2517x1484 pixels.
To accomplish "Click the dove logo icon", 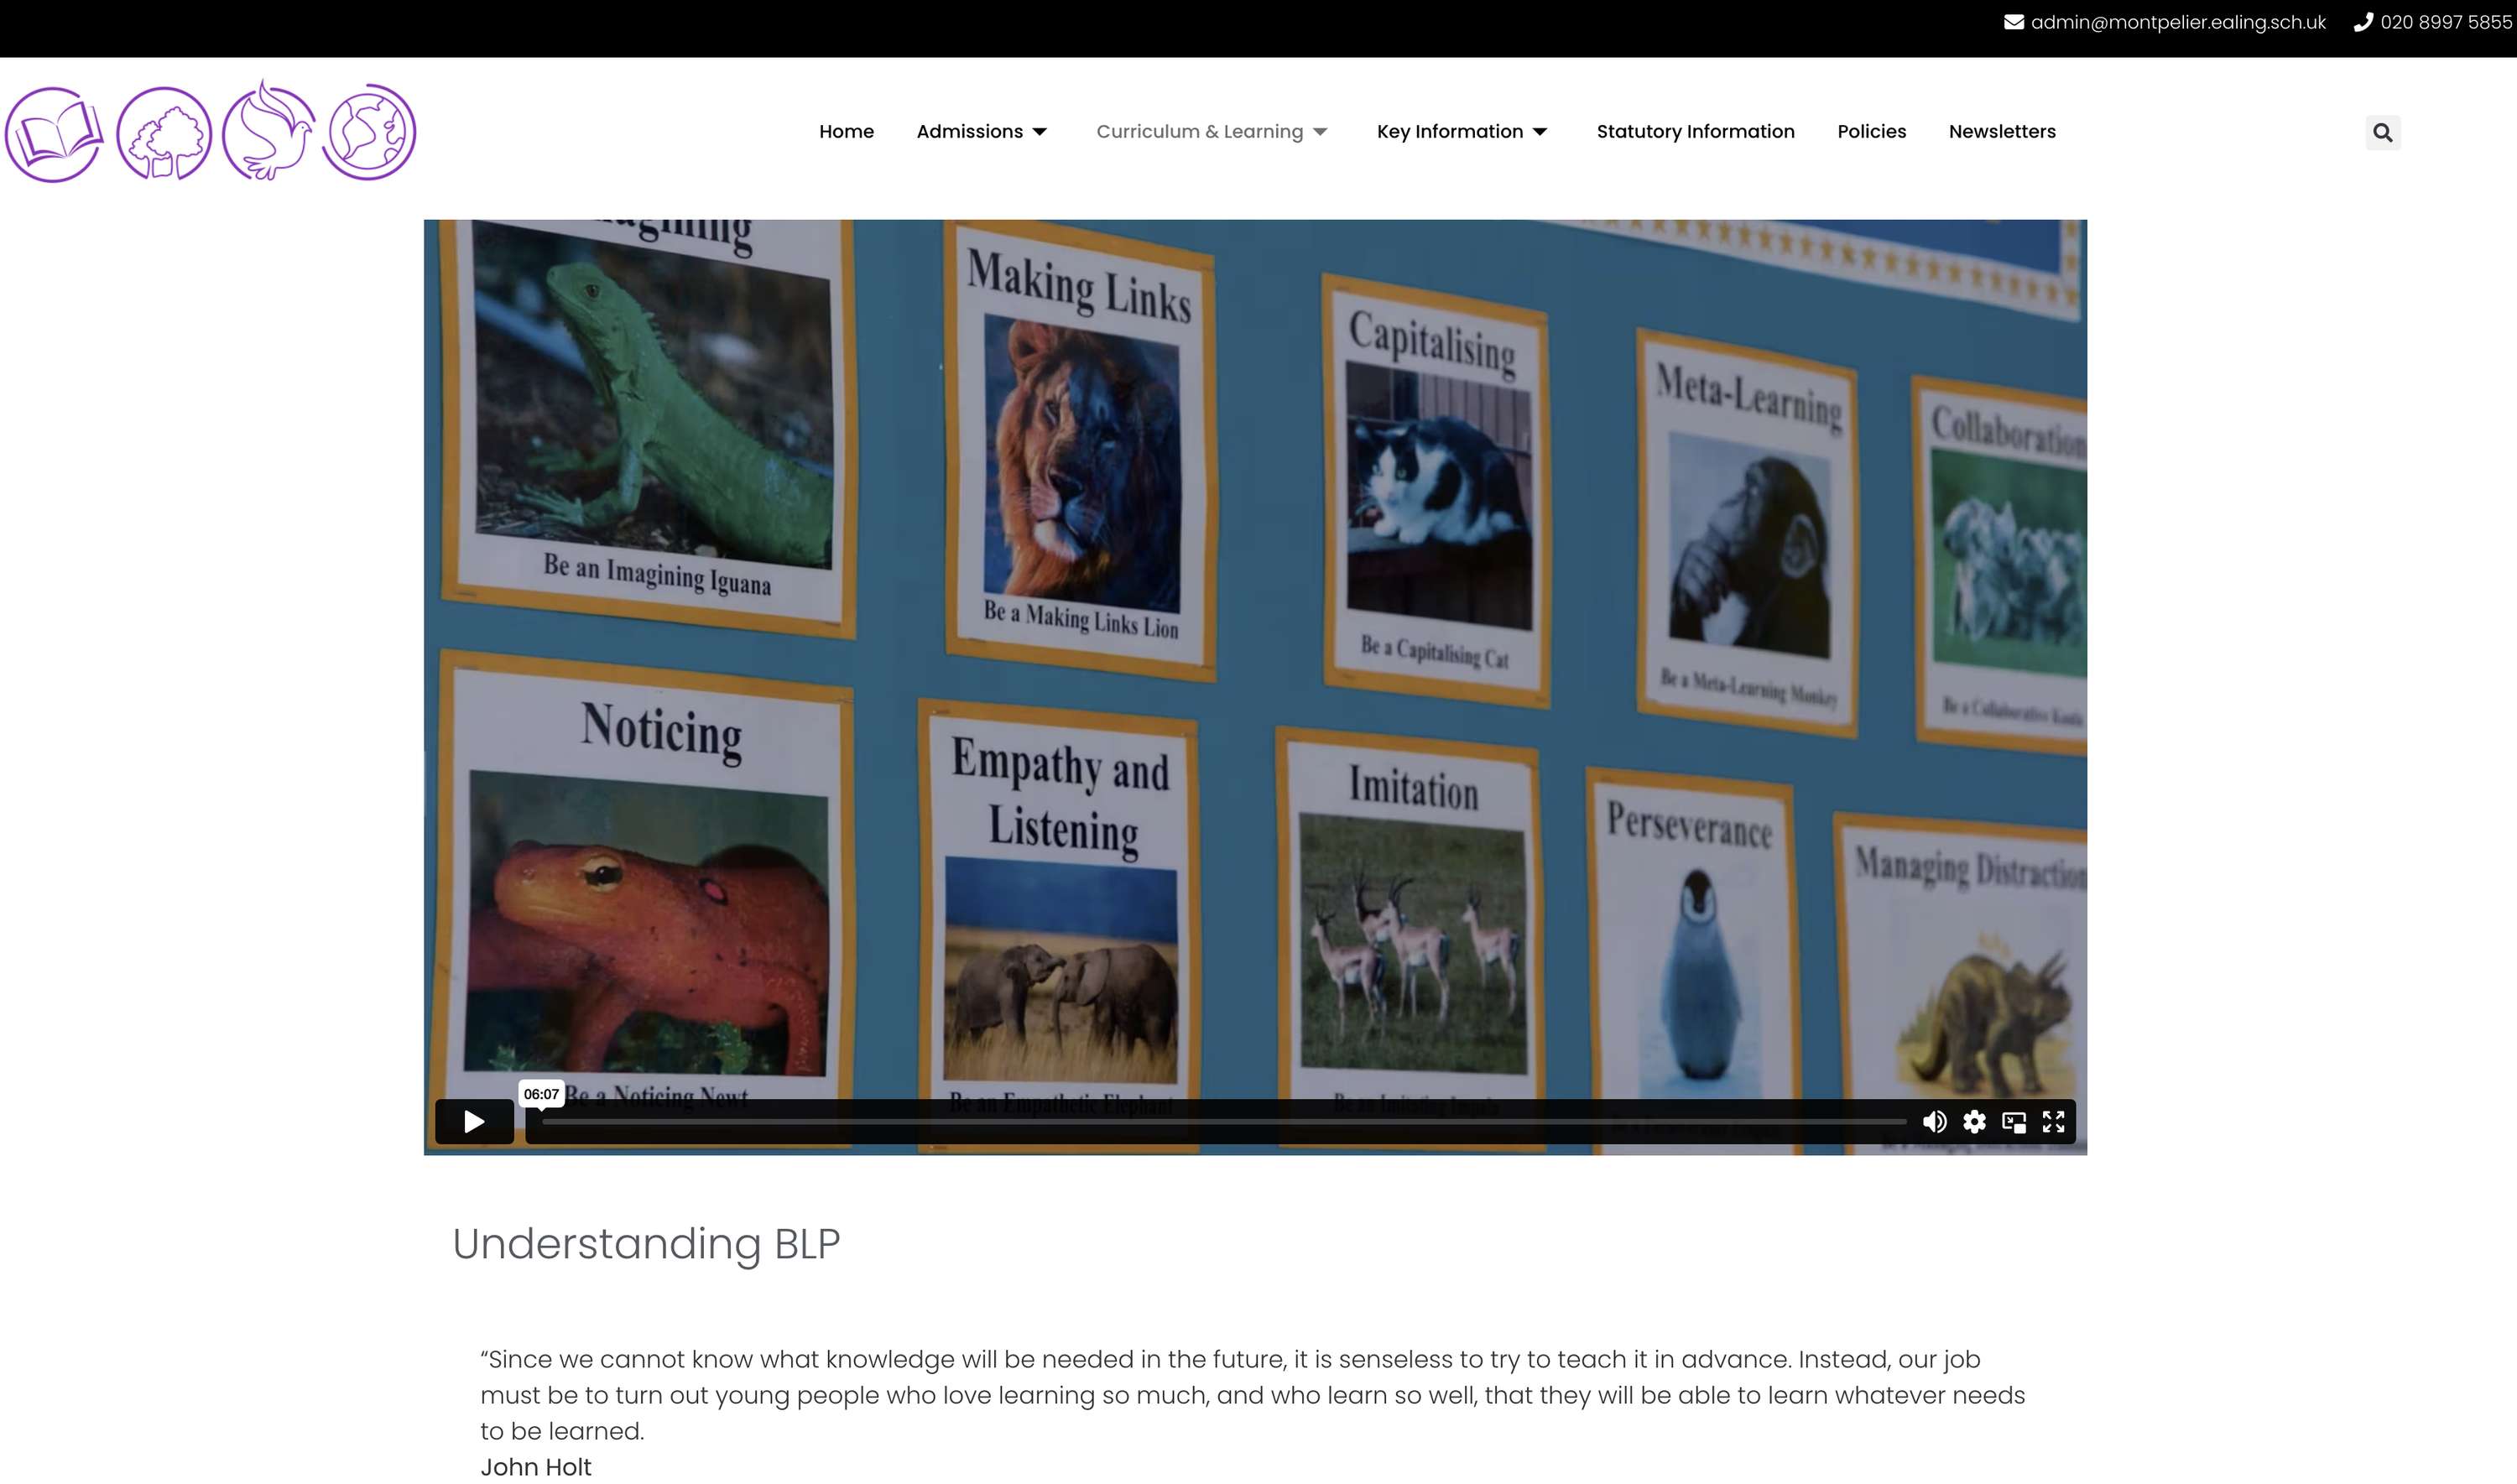I will point(269,131).
